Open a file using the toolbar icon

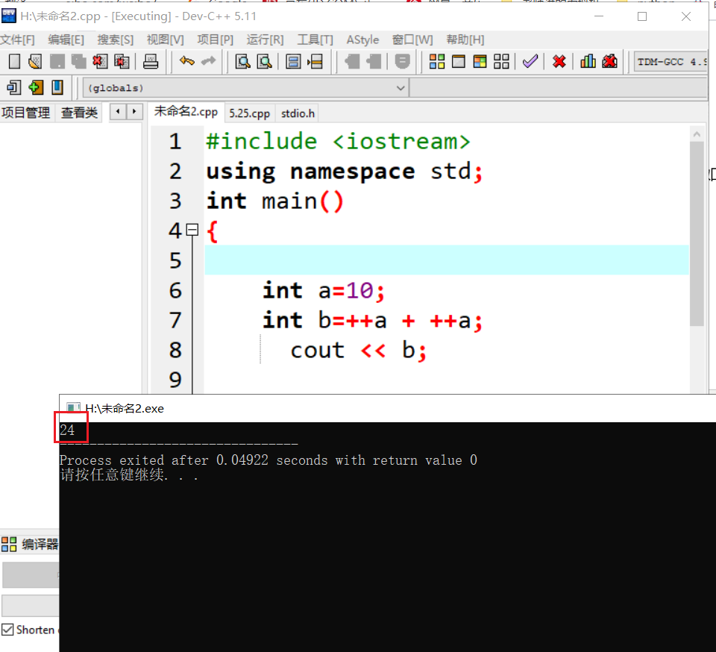[x=35, y=60]
